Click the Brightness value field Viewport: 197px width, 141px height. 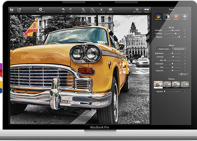pyautogui.click(x=185, y=53)
